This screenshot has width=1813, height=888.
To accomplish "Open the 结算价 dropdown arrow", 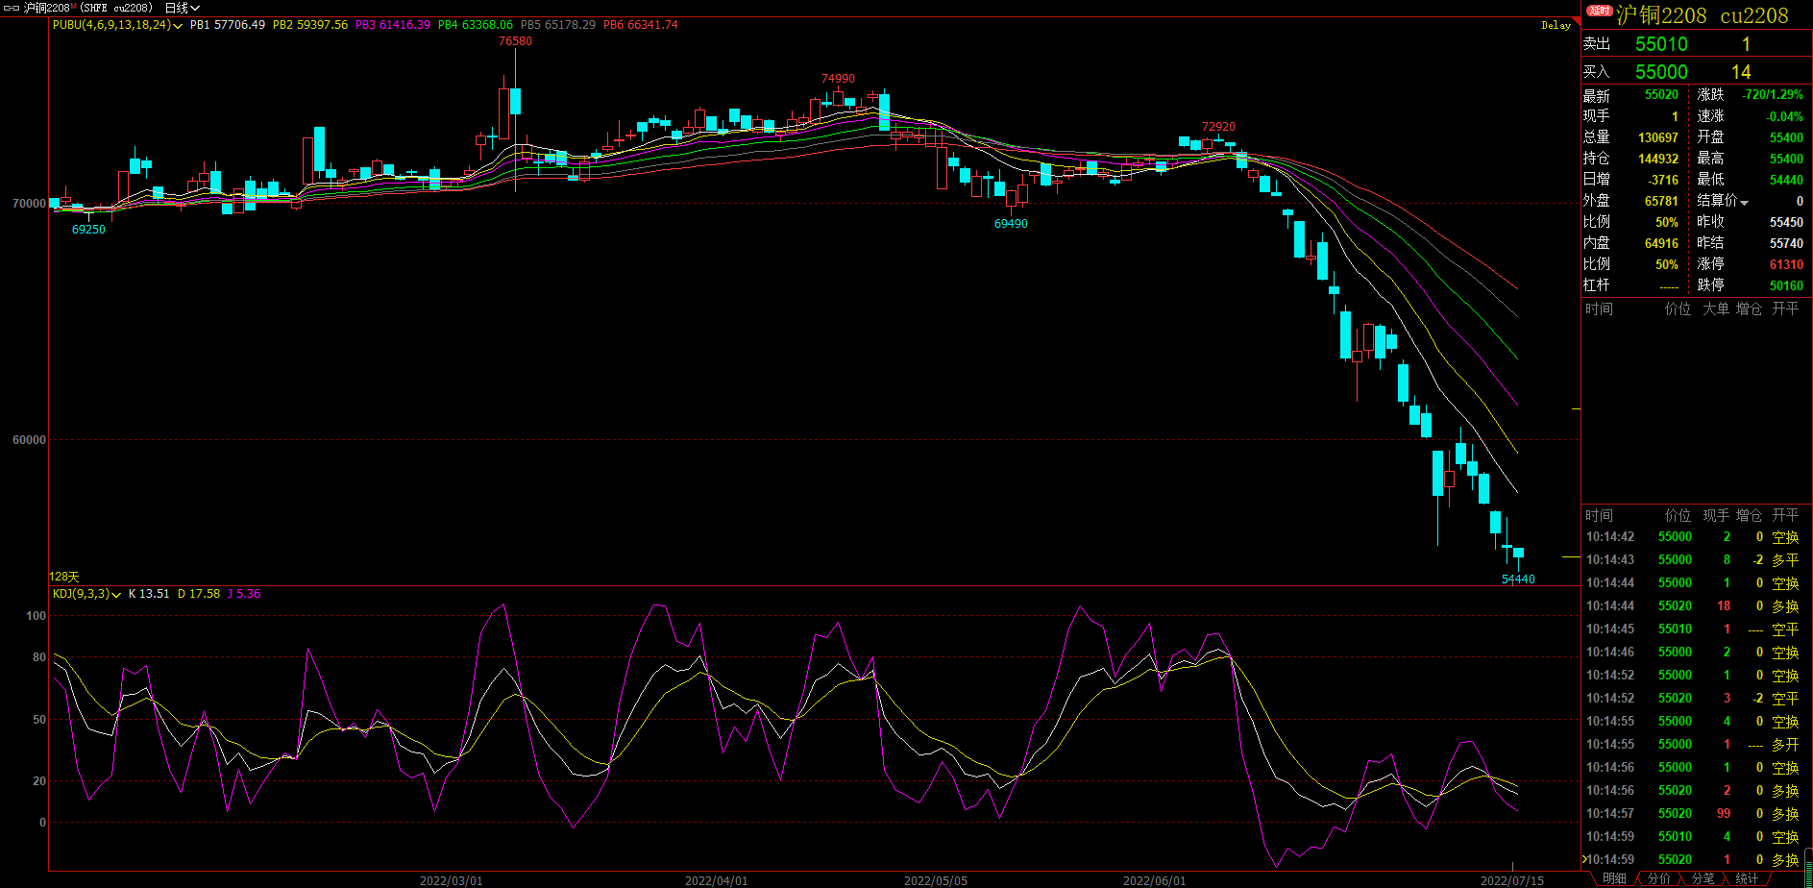I will (x=1744, y=202).
